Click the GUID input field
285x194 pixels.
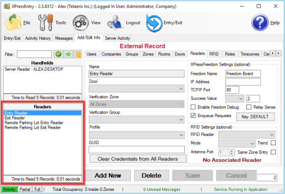point(137,150)
